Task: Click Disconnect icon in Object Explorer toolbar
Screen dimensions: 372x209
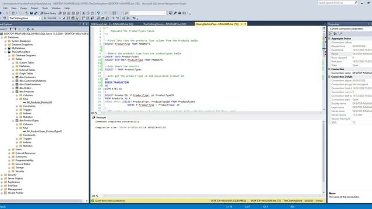Action: pos(15,29)
